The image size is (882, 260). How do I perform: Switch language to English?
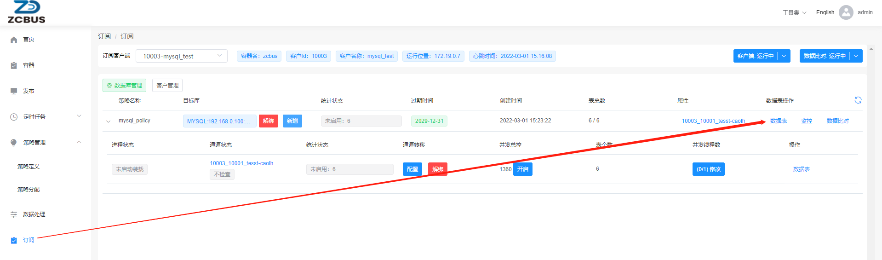(x=825, y=12)
